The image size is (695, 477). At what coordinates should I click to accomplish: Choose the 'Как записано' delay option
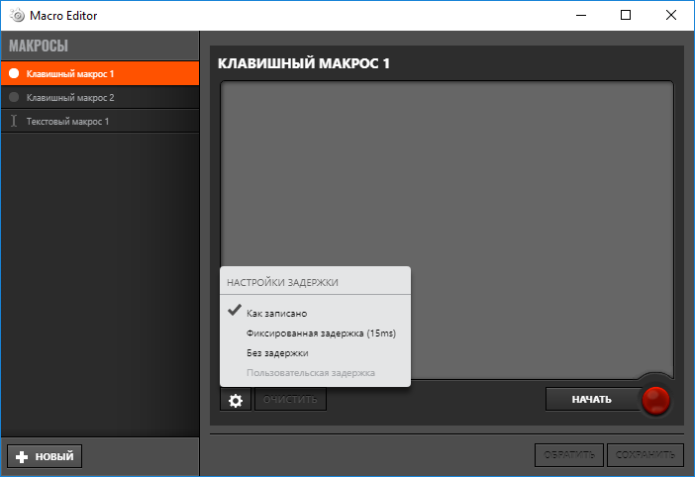pyautogui.click(x=276, y=313)
